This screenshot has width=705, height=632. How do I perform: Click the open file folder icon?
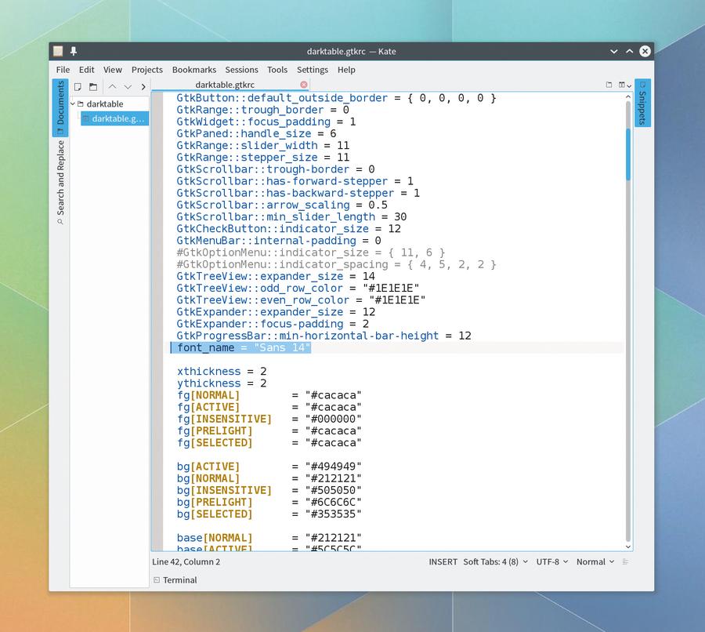tap(93, 86)
